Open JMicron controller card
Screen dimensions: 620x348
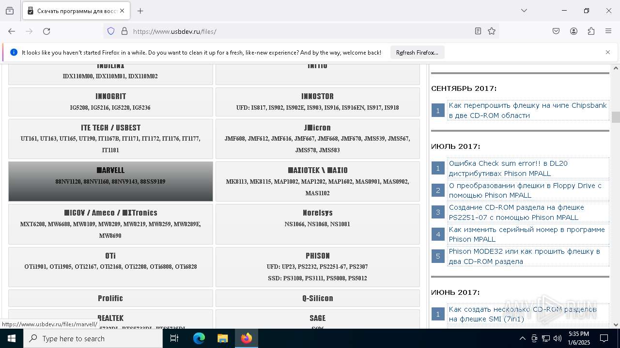coord(318,139)
